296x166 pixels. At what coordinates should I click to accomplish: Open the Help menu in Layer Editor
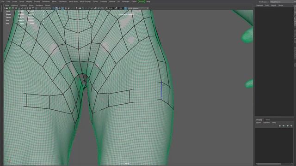pyautogui.click(x=274, y=123)
